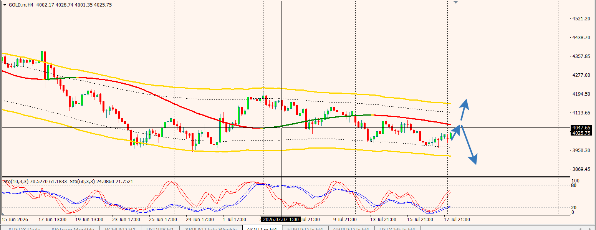Click the stochastic scale value 80
This screenshot has width=596, height=230.
click(574, 185)
